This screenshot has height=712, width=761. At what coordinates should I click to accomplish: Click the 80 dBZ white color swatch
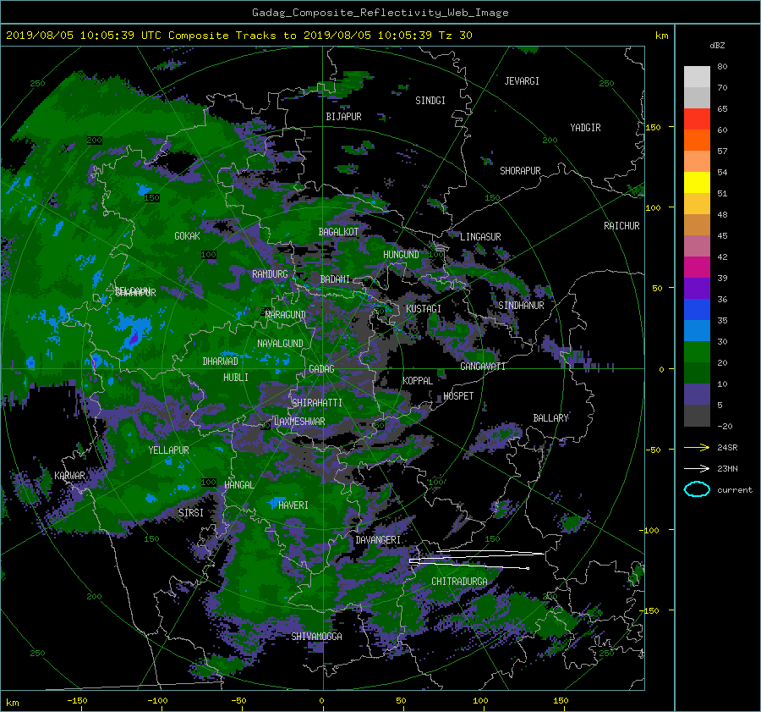pyautogui.click(x=697, y=76)
